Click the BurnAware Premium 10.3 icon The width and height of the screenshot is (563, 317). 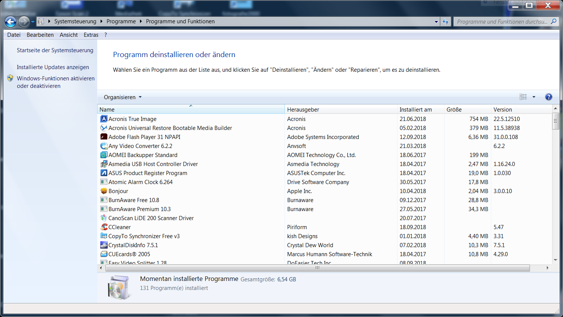coord(104,209)
